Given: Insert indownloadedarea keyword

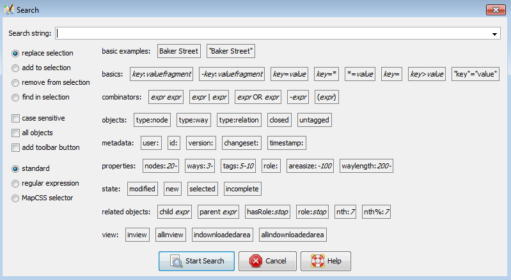Looking at the screenshot, I should (223, 235).
